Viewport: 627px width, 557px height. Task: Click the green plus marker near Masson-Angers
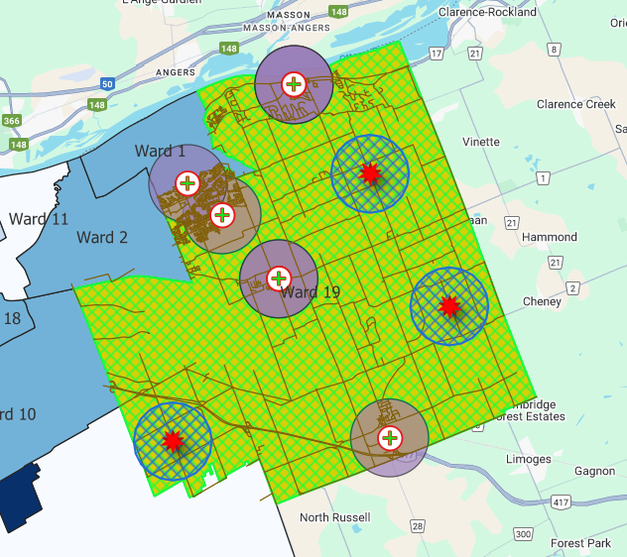[294, 84]
